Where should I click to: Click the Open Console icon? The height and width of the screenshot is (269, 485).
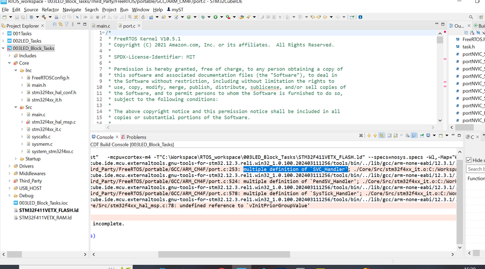tap(441, 136)
